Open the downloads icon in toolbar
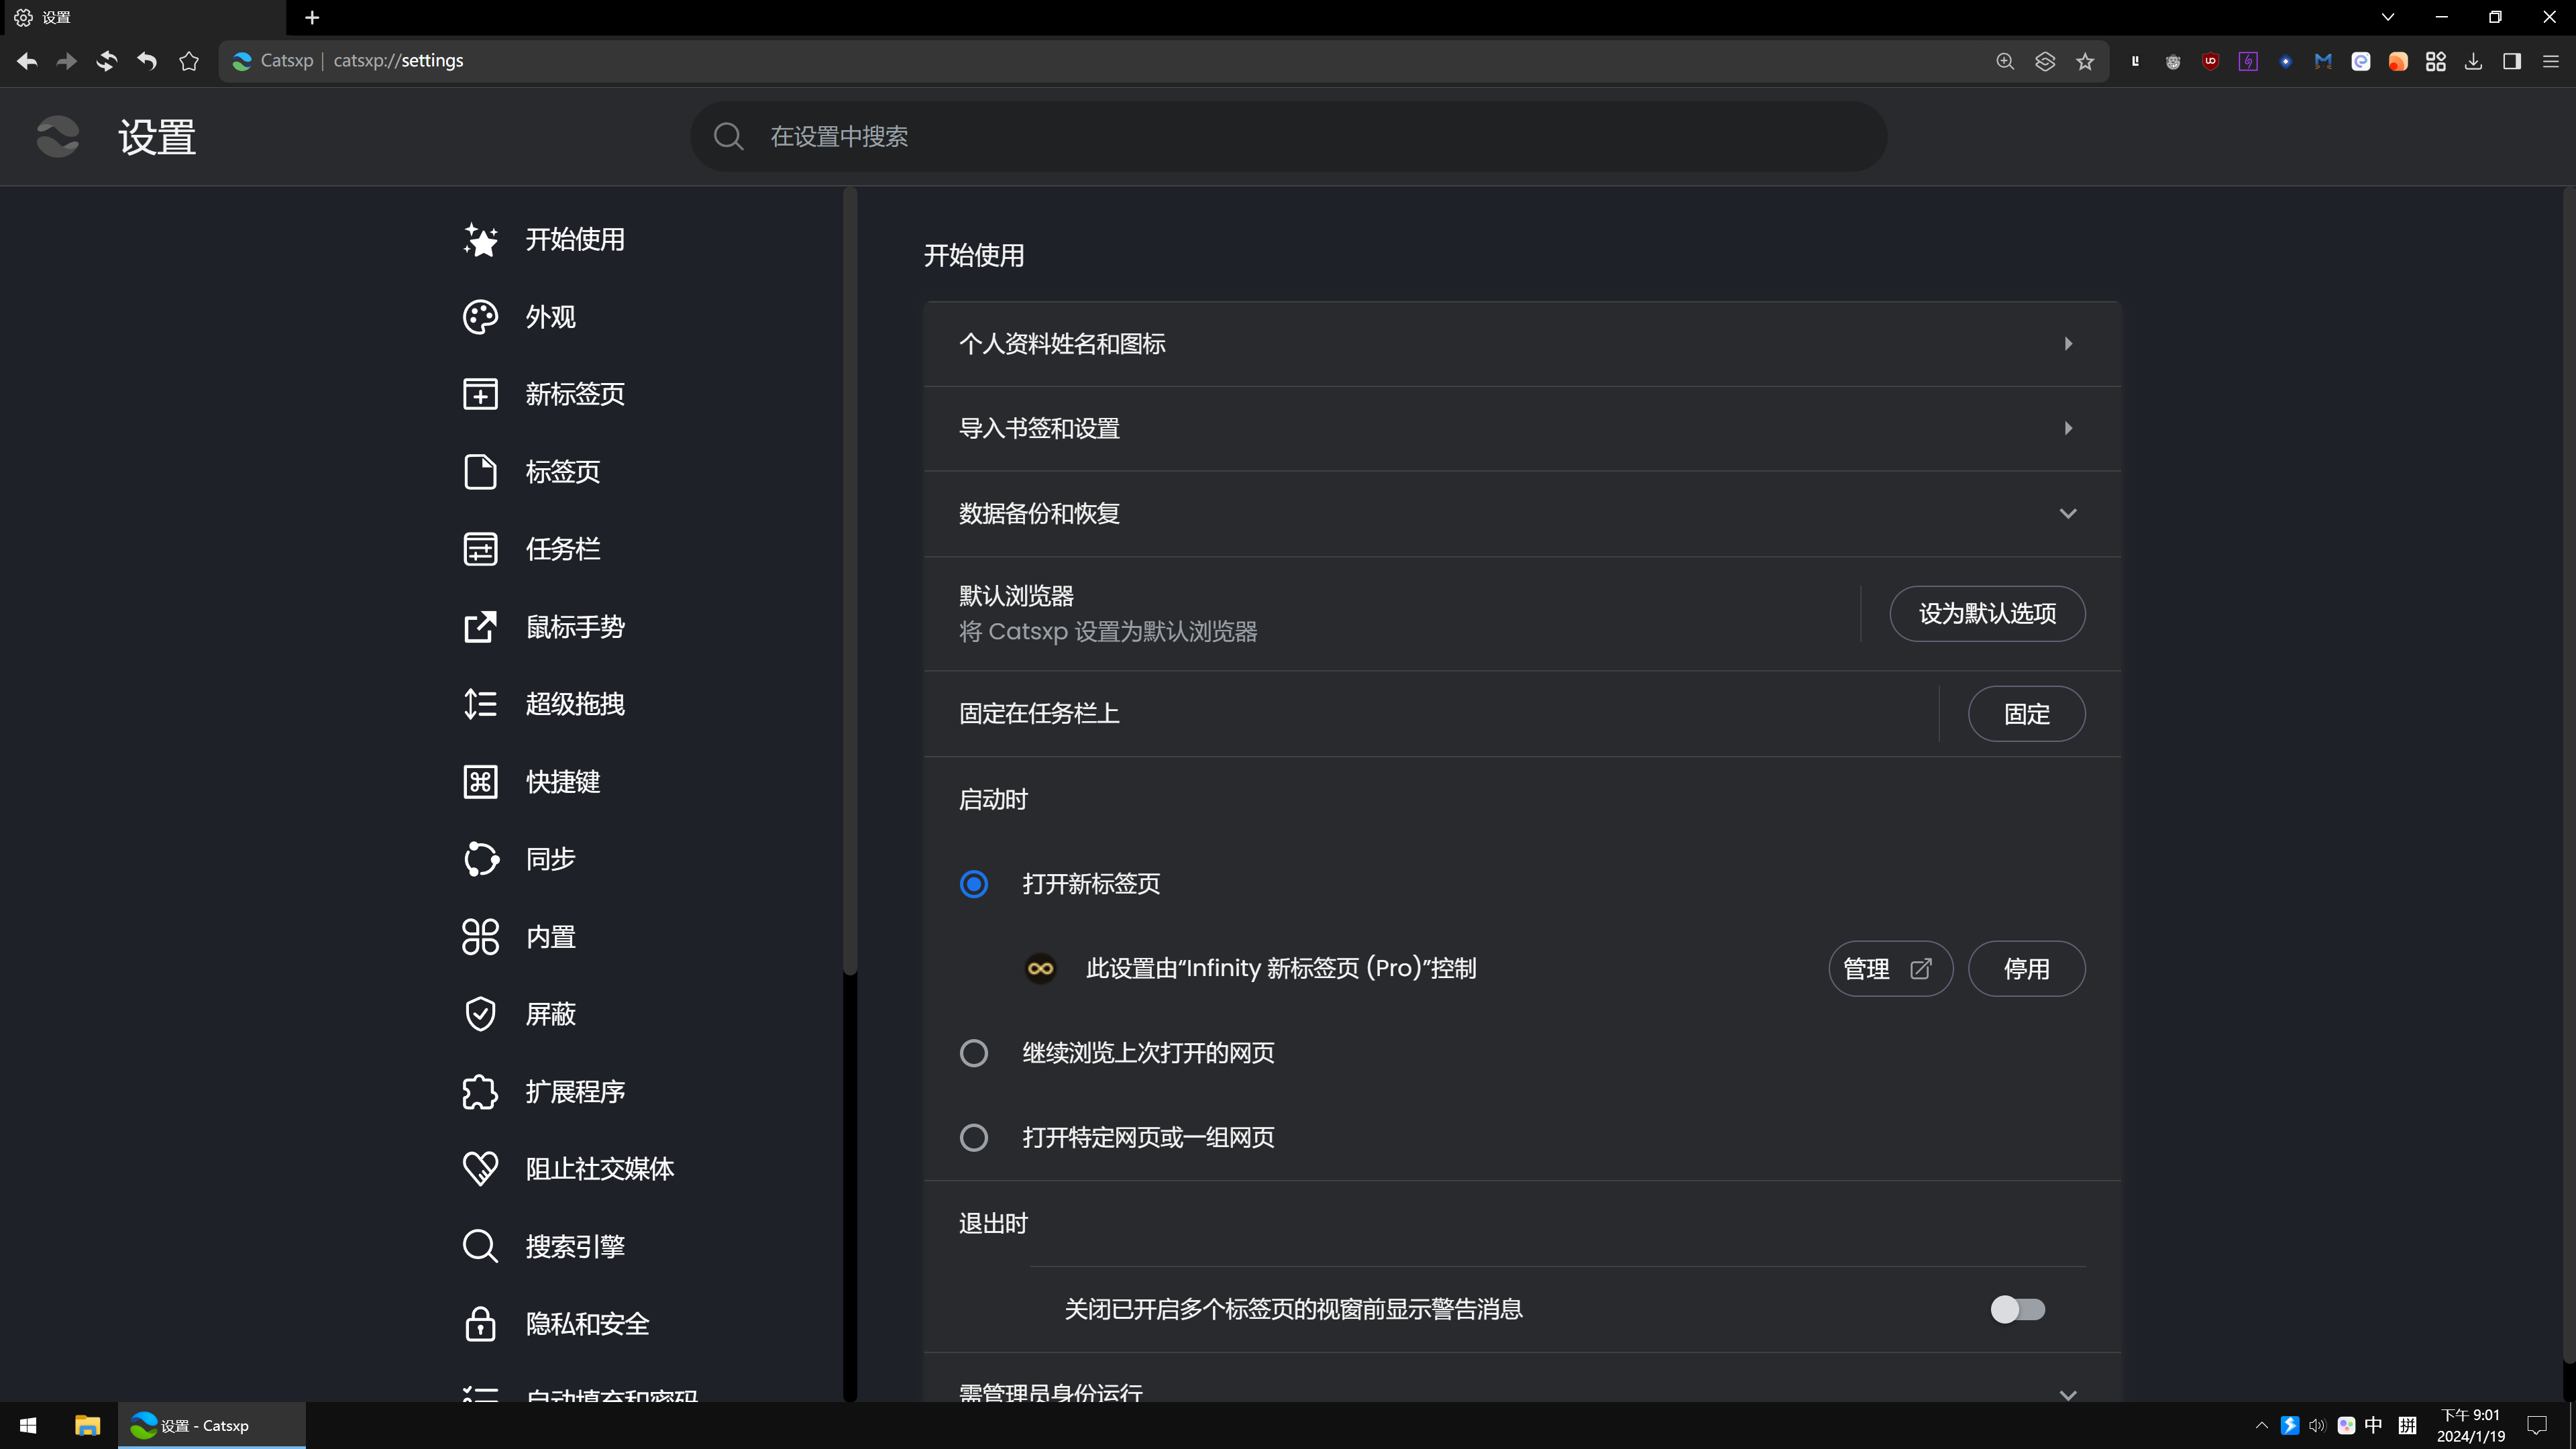This screenshot has width=2576, height=1449. pyautogui.click(x=2473, y=61)
